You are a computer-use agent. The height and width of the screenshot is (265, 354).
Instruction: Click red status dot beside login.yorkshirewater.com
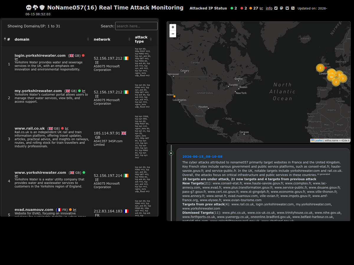point(83,55)
